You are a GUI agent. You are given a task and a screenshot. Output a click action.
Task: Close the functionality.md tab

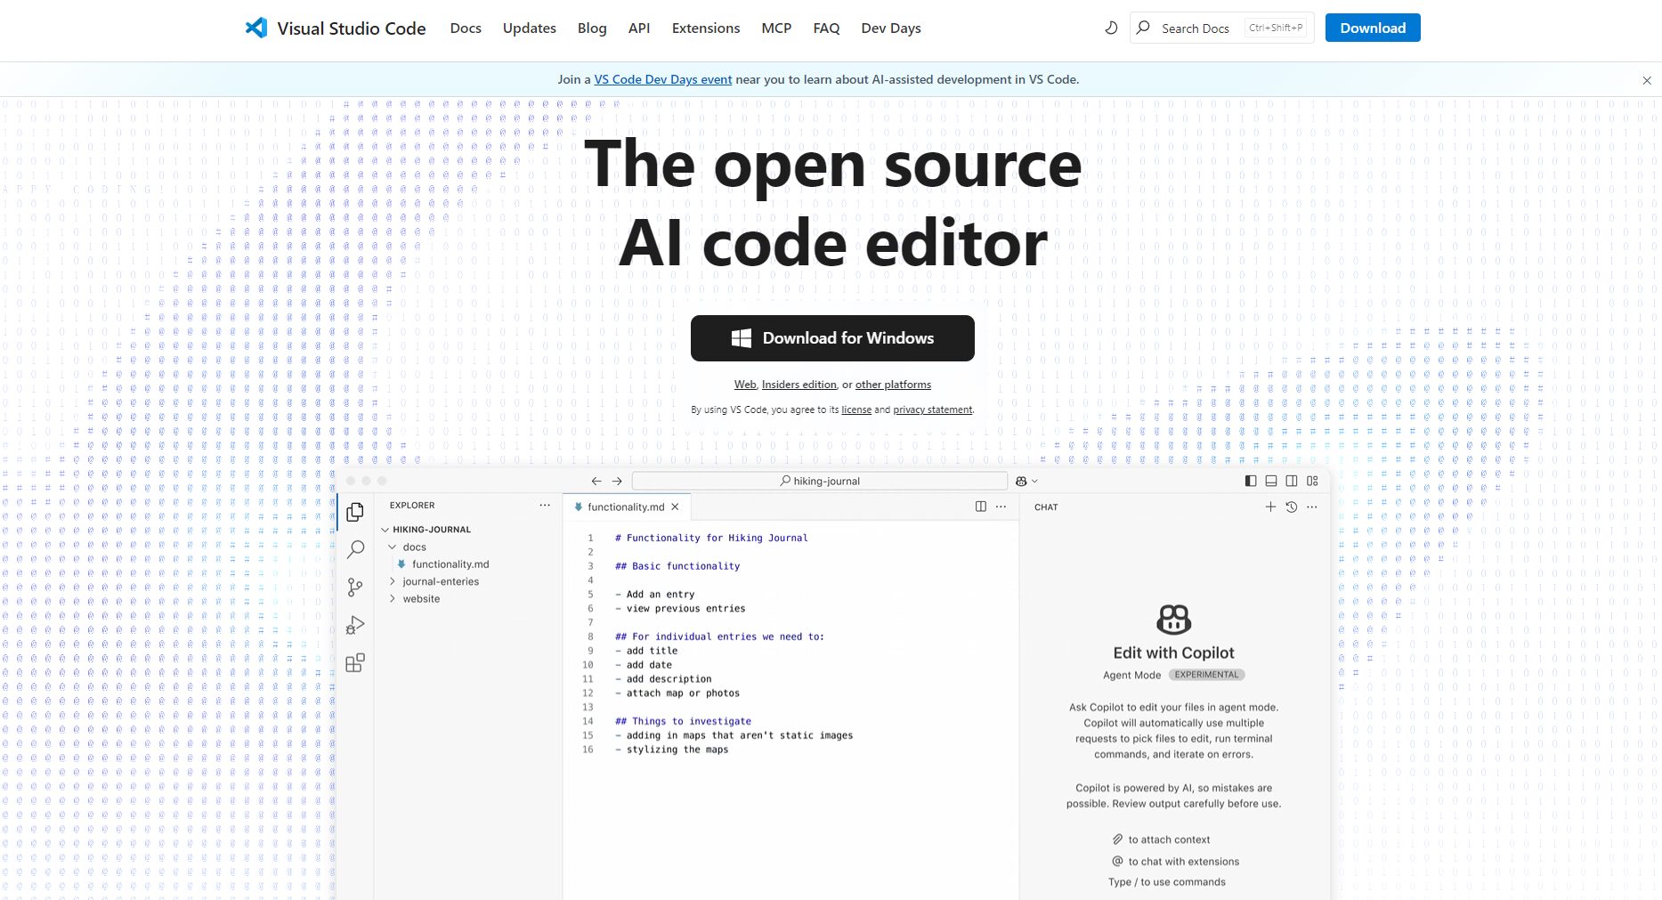[675, 507]
